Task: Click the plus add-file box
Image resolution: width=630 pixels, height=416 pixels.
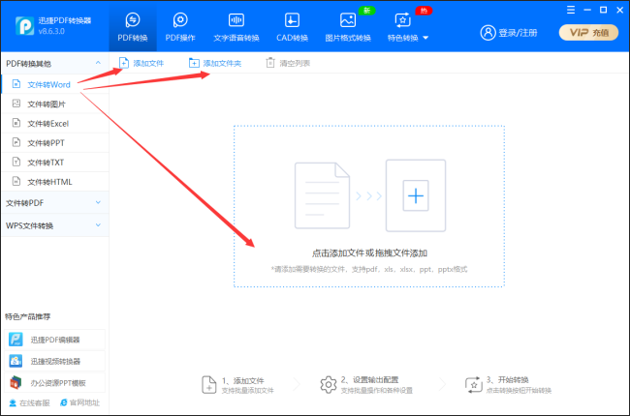Action: (x=416, y=195)
